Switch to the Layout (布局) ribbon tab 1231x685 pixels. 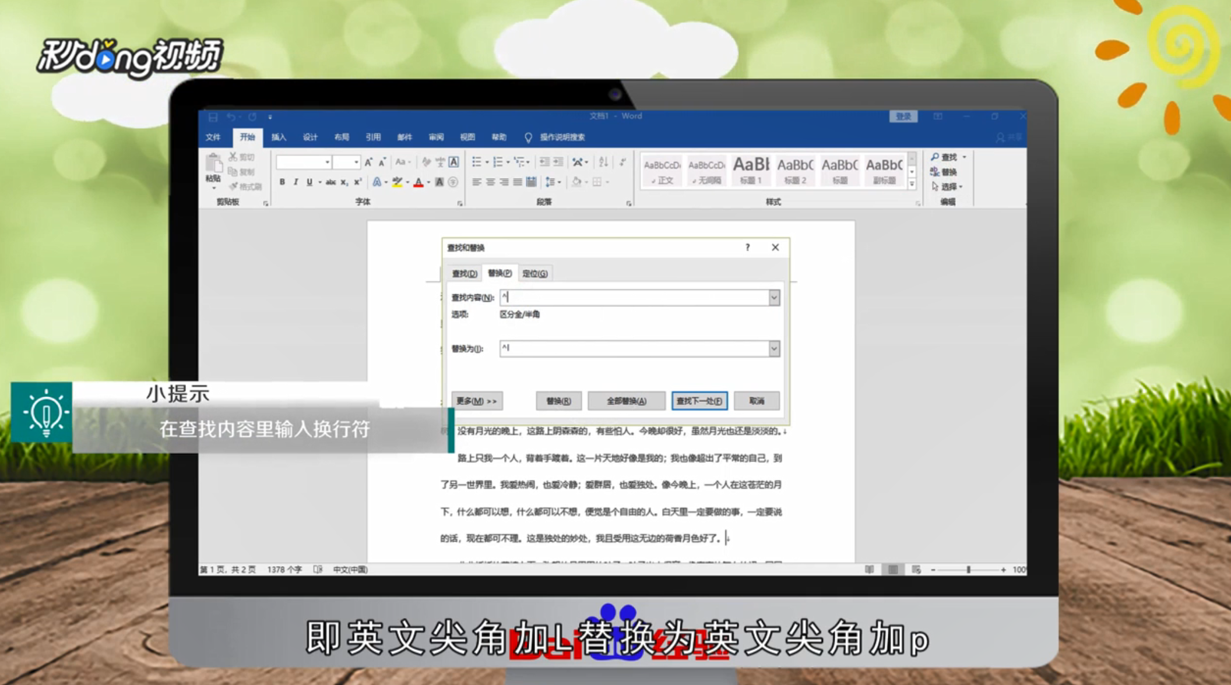tap(342, 137)
